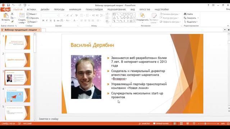The image size is (230, 129).
Task: Expand the shapes gallery with more arrow
Action: click(134, 21)
